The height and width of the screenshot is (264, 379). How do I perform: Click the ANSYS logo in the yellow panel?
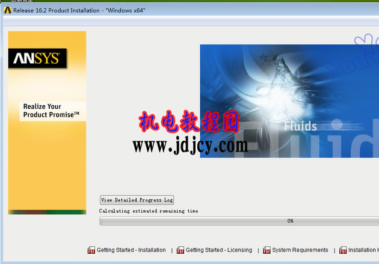pyautogui.click(x=37, y=58)
